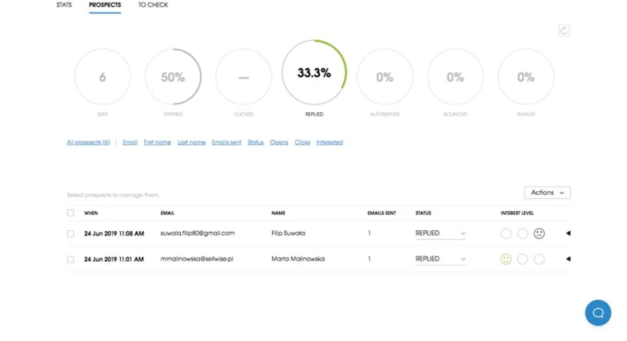Click the Status filter link
This screenshot has height=341, width=627.
click(256, 143)
